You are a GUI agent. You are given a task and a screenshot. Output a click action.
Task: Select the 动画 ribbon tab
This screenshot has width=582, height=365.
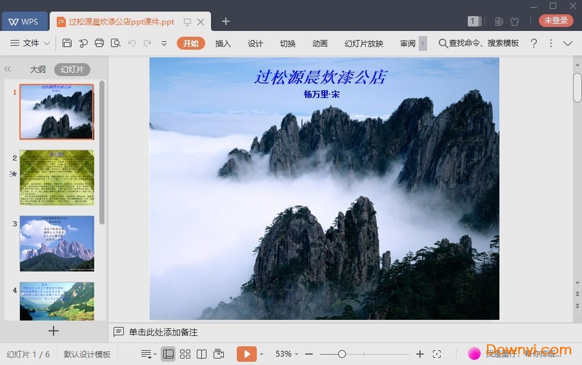click(x=320, y=43)
